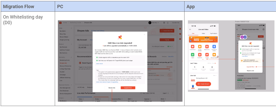Viewport: 276px width, 107px height.
Task: Tap the Test Stream icon
Action: 200,55
